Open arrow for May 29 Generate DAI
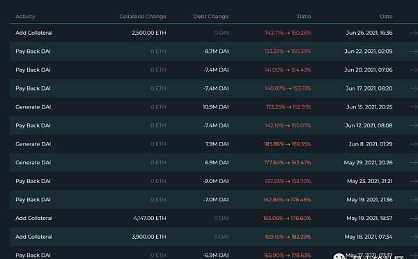The image size is (418, 259). (414, 162)
